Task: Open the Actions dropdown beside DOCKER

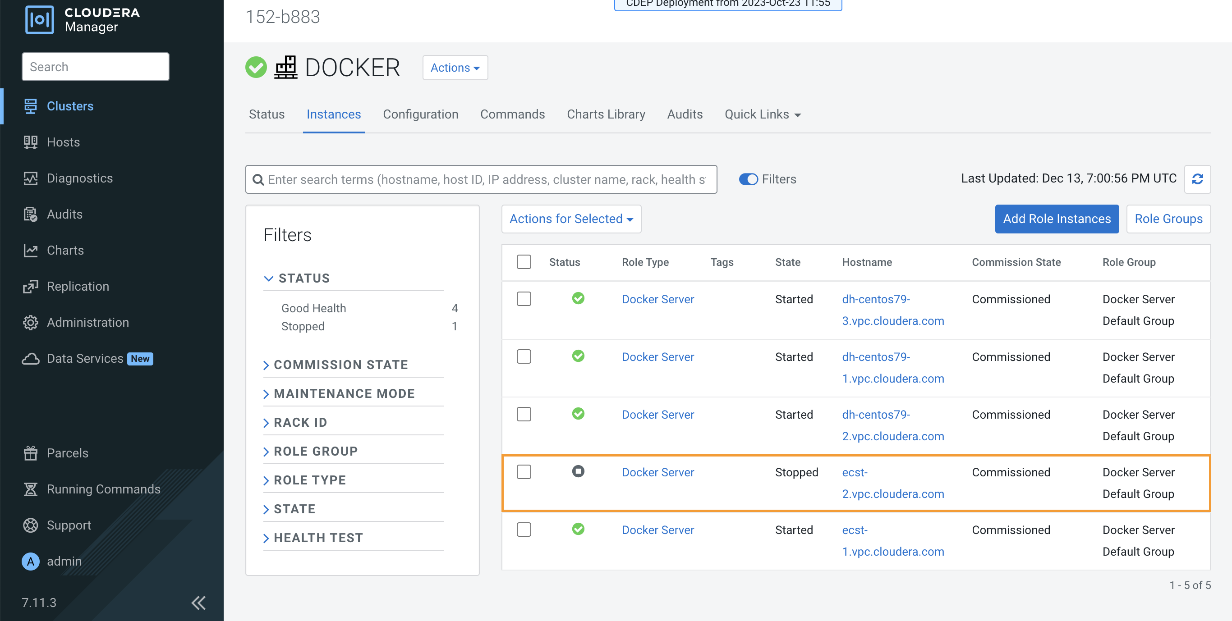Action: [x=455, y=68]
